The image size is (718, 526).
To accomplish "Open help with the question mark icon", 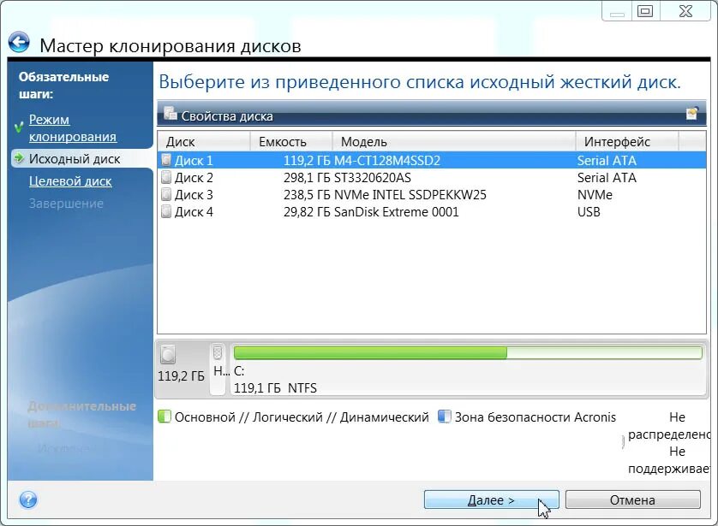I will (x=28, y=499).
